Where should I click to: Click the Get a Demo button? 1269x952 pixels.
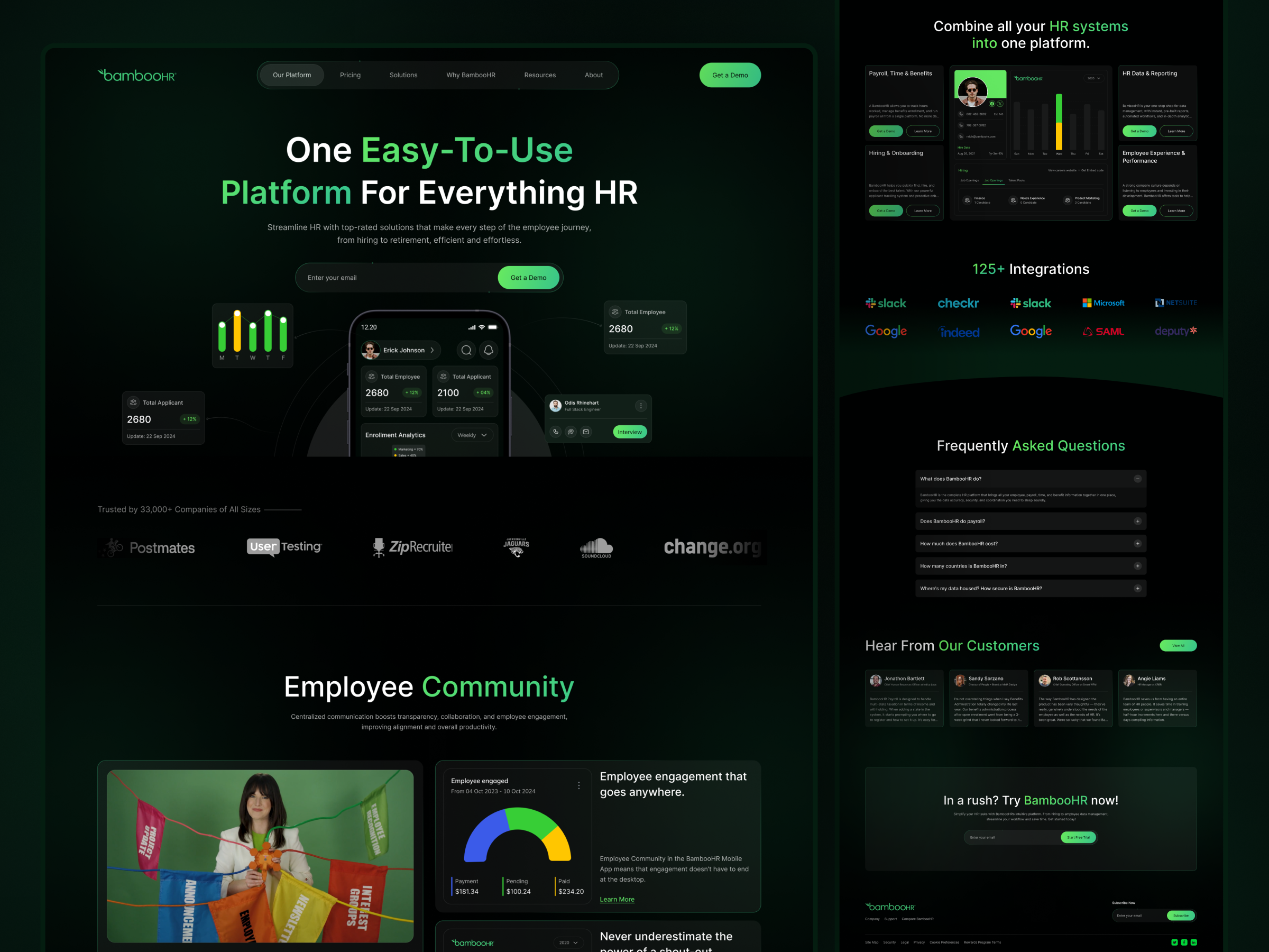click(730, 75)
